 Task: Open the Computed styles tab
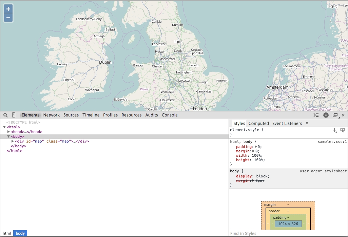pyautogui.click(x=258, y=123)
